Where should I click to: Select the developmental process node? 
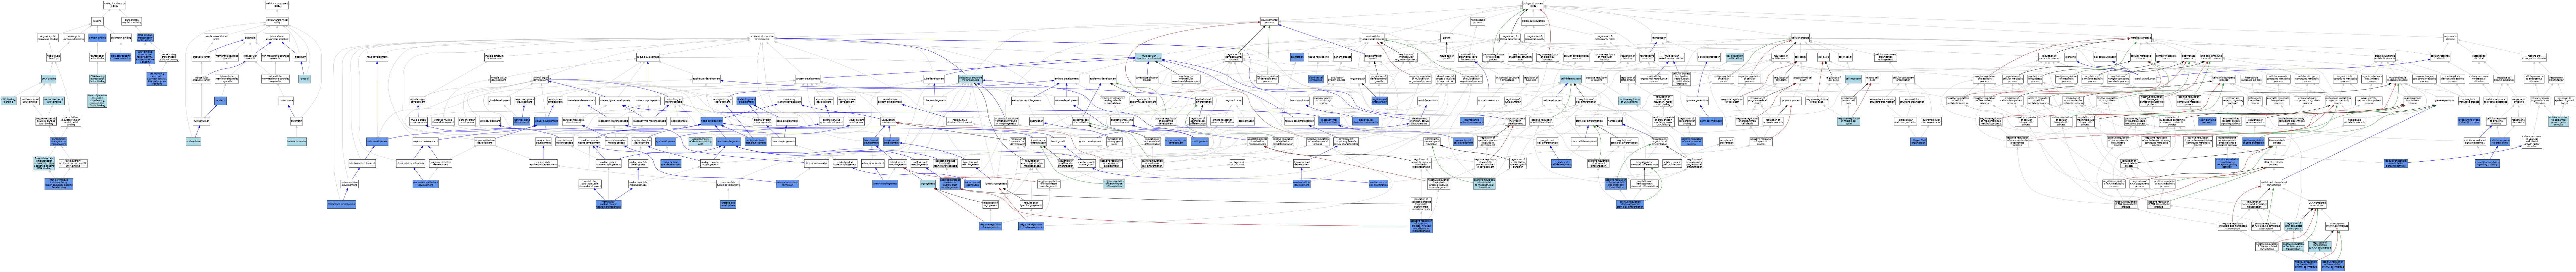(1270, 21)
